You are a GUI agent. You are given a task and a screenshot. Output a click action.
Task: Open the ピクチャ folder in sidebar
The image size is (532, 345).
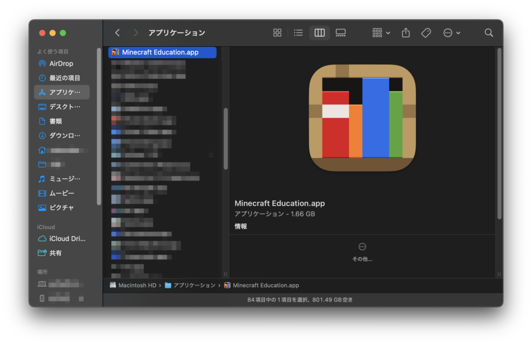(x=61, y=208)
